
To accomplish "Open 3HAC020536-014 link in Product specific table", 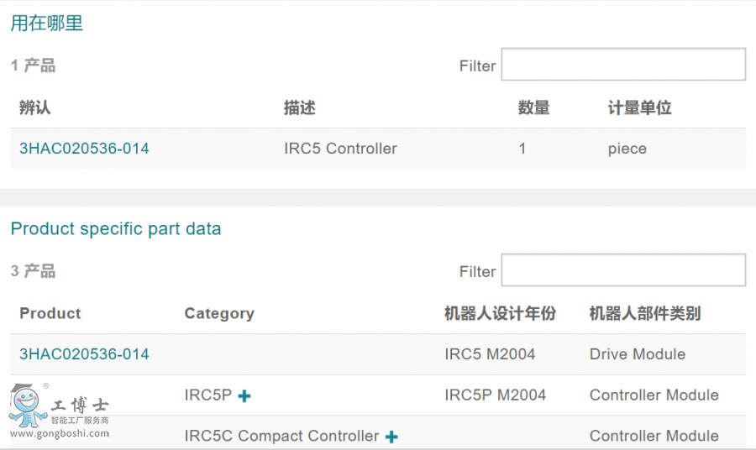I will [x=84, y=354].
